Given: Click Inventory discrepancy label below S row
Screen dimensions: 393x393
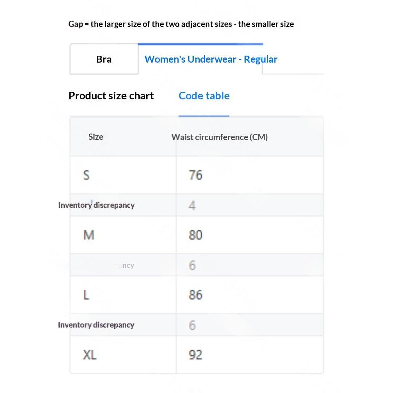Looking at the screenshot, I should coord(96,205).
